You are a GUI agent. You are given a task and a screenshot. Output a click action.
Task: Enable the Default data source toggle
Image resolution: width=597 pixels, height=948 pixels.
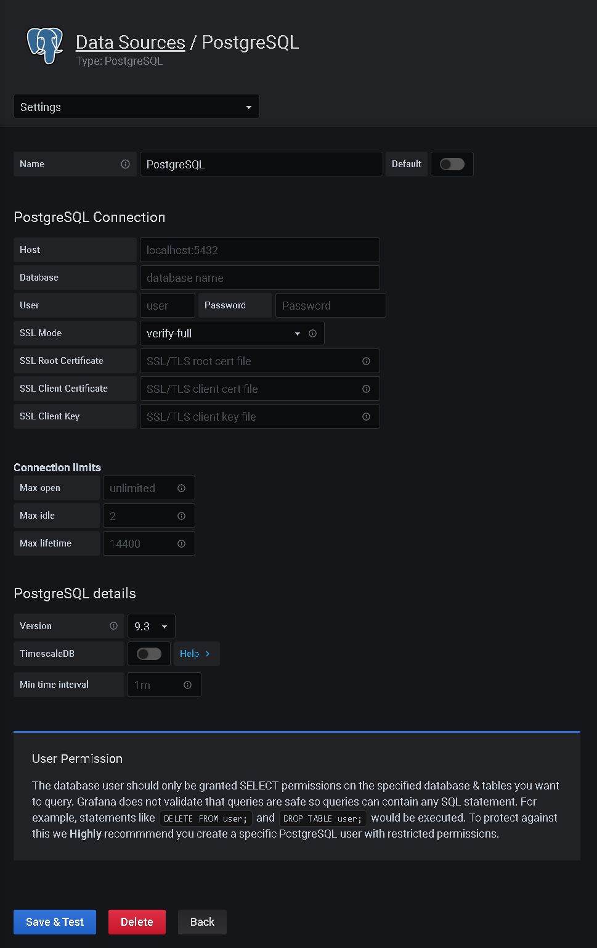point(452,164)
